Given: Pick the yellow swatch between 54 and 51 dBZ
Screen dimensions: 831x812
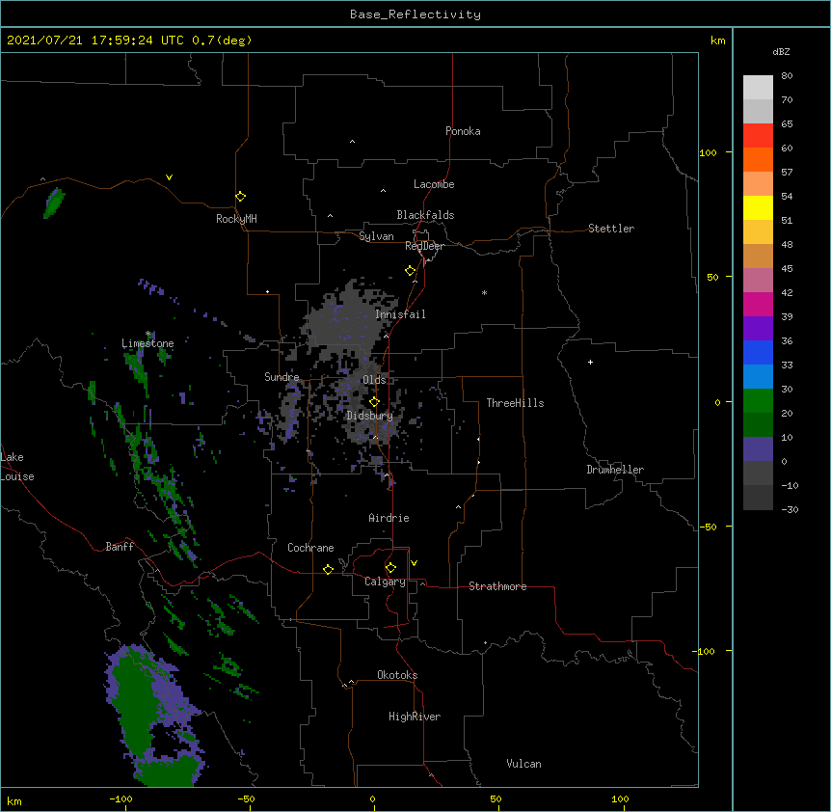Looking at the screenshot, I should [x=758, y=208].
